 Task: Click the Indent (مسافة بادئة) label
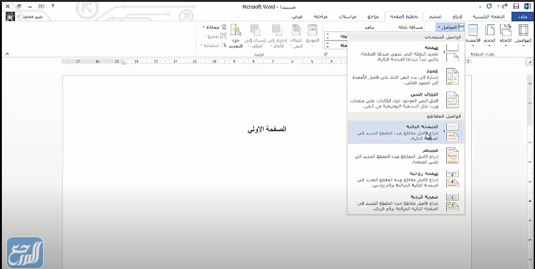(x=411, y=27)
